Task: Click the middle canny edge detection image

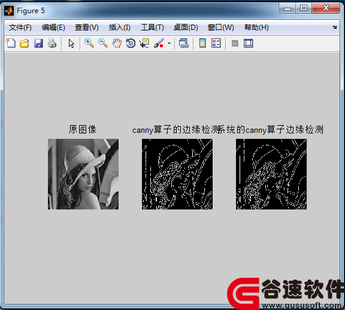Action: coord(177,174)
